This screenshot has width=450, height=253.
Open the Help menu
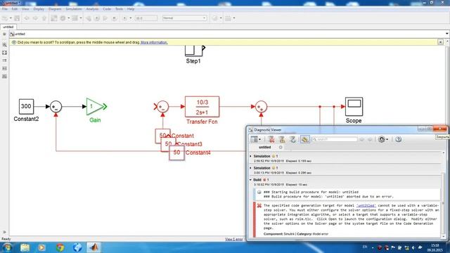tap(131, 9)
